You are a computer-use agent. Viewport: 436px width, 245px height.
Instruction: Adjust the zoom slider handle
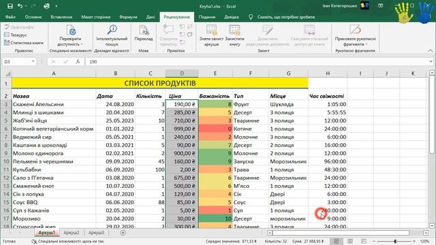[395, 242]
